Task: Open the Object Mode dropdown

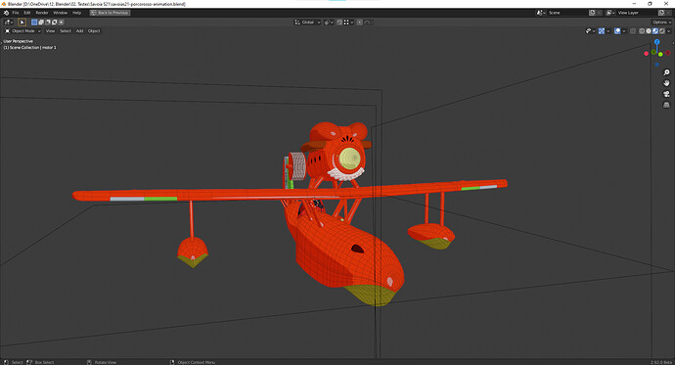Action: [x=22, y=31]
